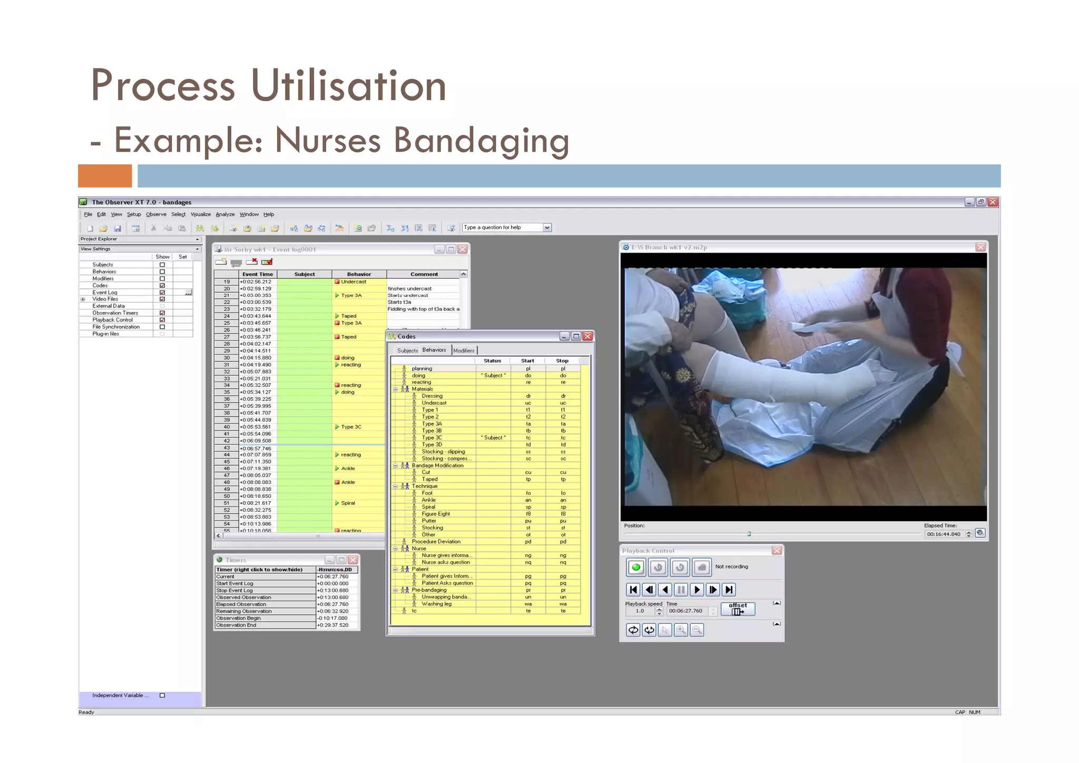Click new event icon in Event log

[221, 262]
